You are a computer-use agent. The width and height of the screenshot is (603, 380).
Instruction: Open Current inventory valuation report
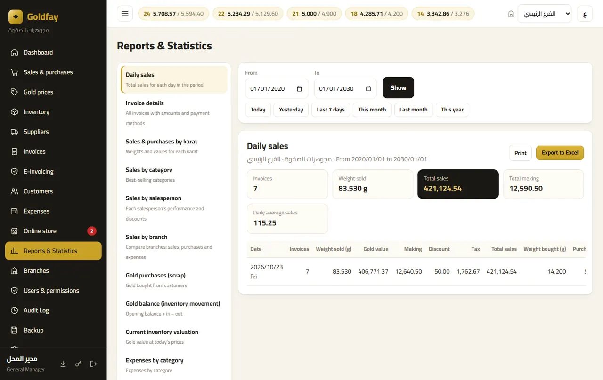point(174,336)
